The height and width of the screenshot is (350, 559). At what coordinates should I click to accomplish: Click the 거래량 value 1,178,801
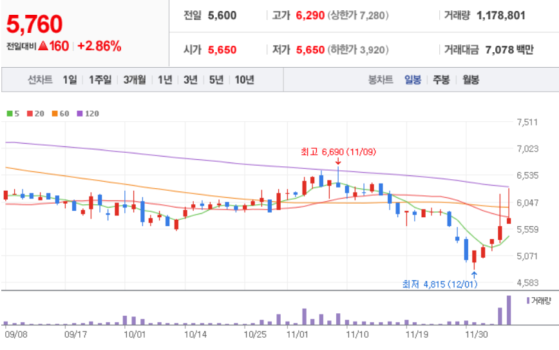pos(501,15)
